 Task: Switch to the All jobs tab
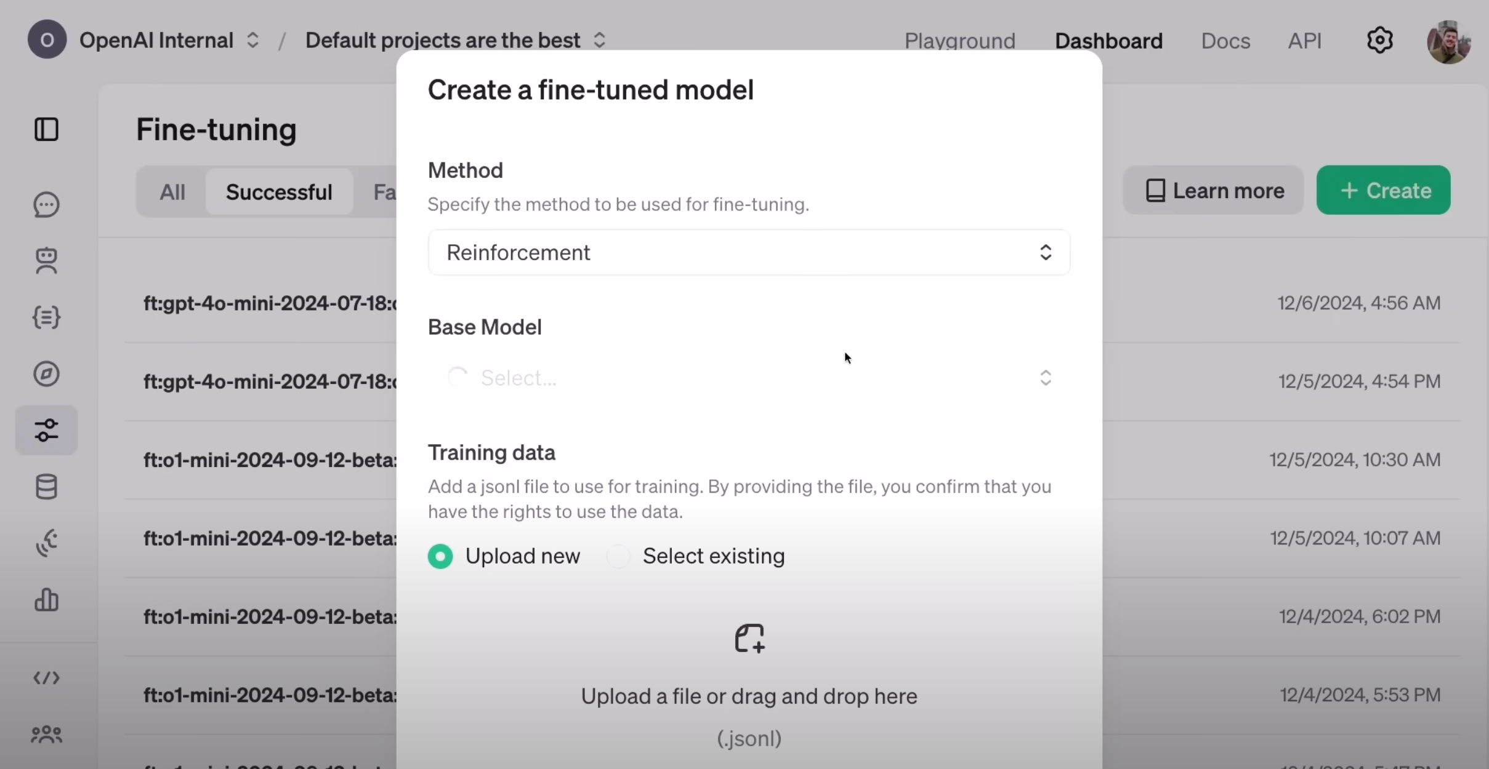172,192
